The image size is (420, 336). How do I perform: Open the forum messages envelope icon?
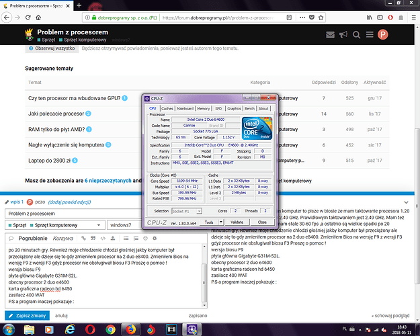coord(330,35)
